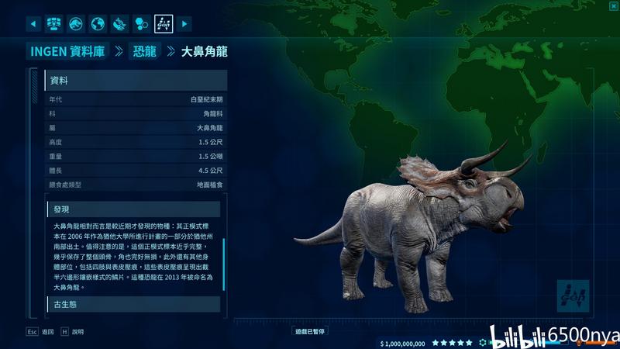Go to previous database category arrow
This screenshot has height=349, width=620.
[x=33, y=24]
